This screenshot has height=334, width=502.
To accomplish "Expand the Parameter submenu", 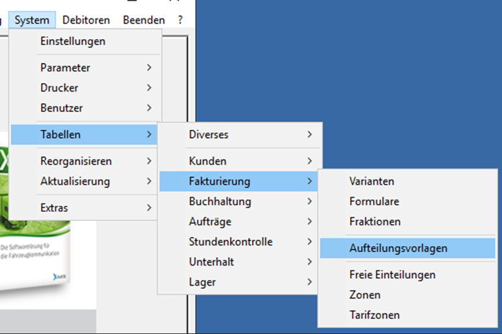I will coord(65,68).
